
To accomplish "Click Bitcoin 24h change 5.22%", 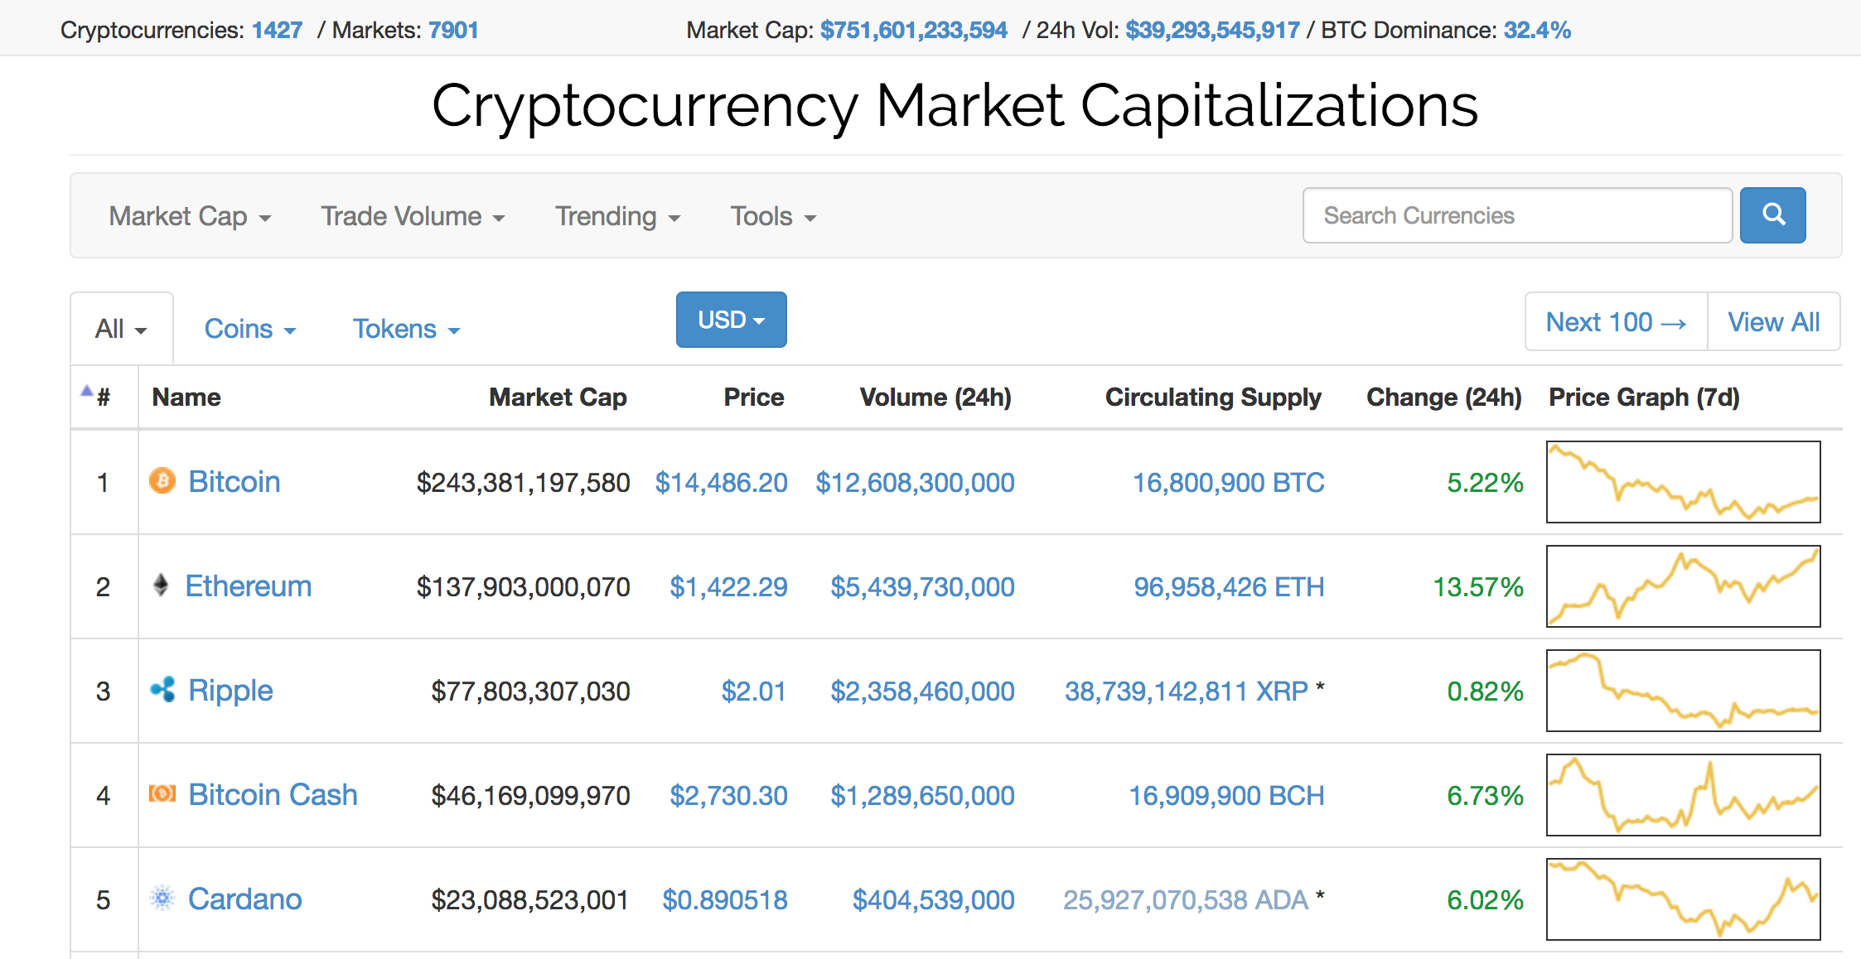I will point(1485,482).
